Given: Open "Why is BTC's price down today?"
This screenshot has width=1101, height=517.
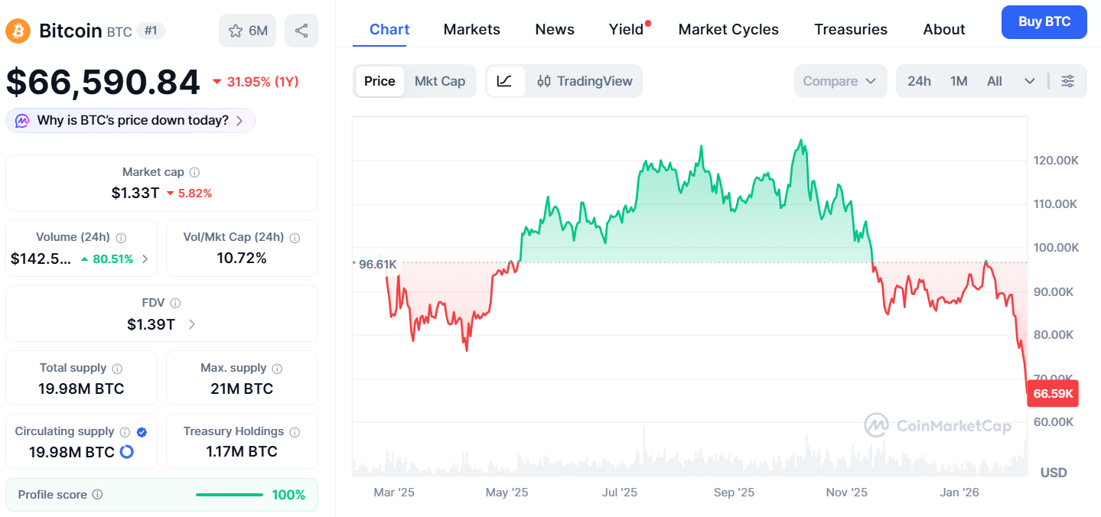Looking at the screenshot, I should pyautogui.click(x=131, y=120).
